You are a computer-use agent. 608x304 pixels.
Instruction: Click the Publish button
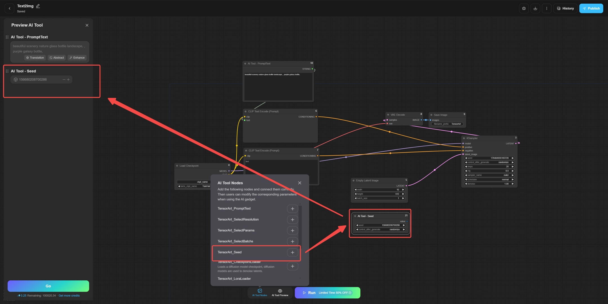[591, 8]
